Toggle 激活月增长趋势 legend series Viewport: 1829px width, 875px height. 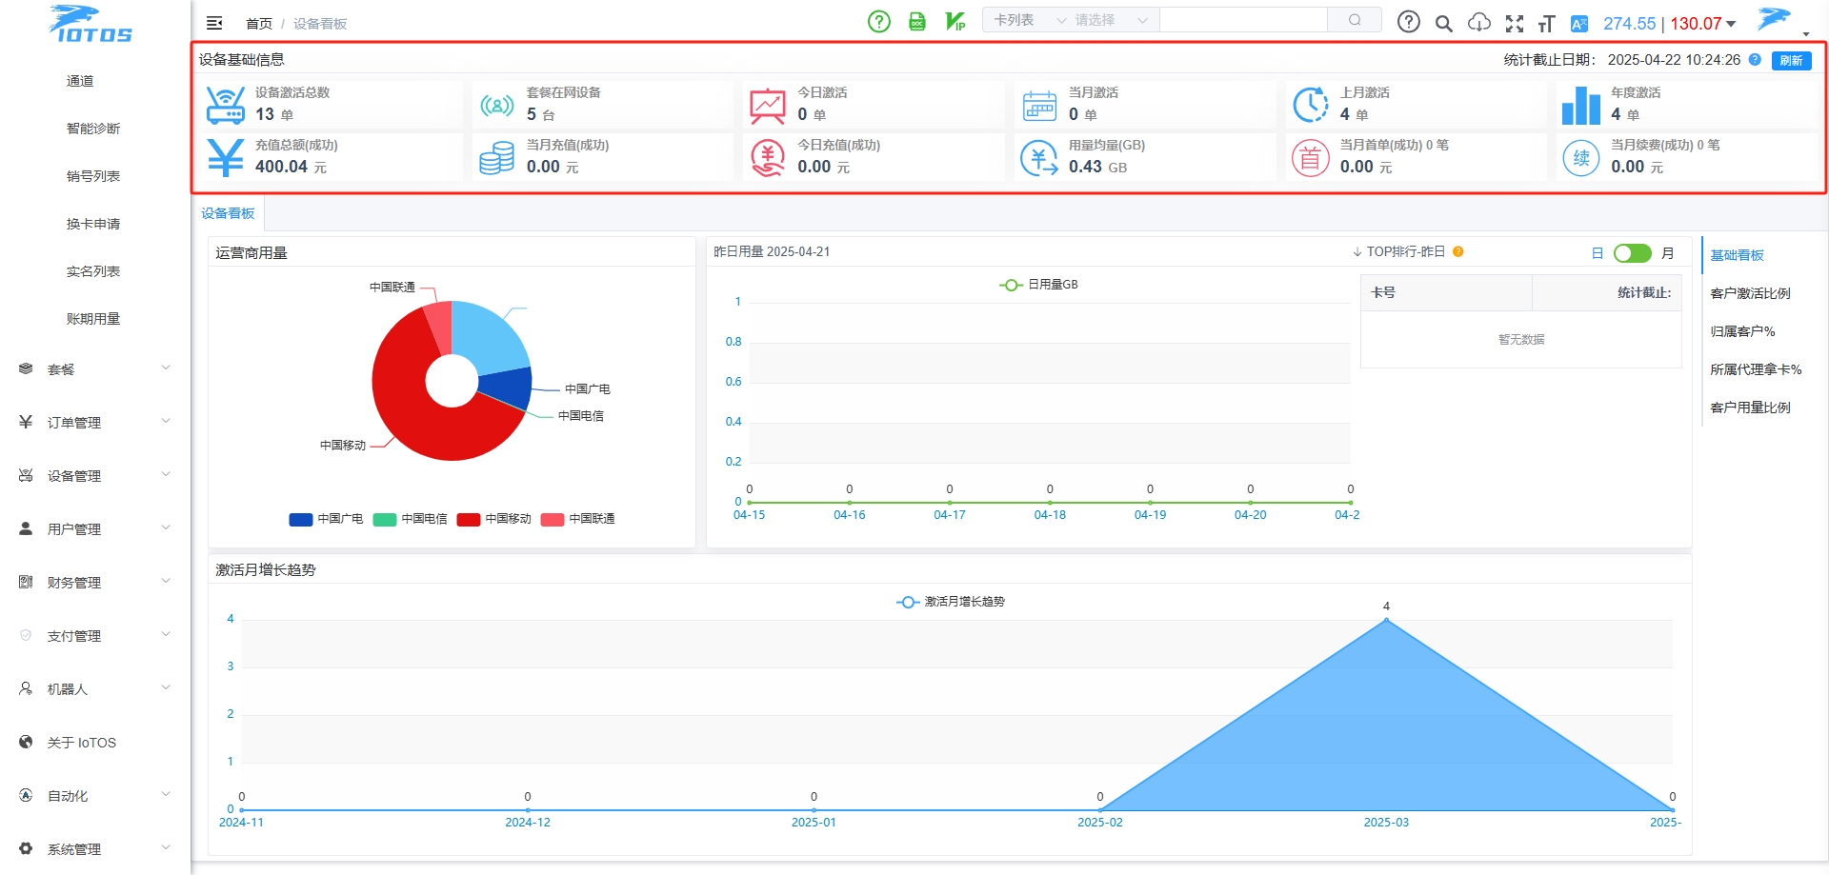(x=951, y=602)
